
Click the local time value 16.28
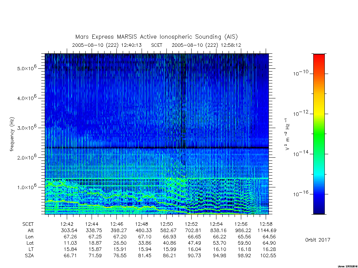point(270,249)
